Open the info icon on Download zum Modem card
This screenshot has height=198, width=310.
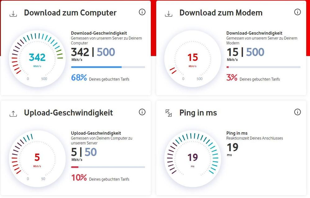pyautogui.click(x=298, y=12)
